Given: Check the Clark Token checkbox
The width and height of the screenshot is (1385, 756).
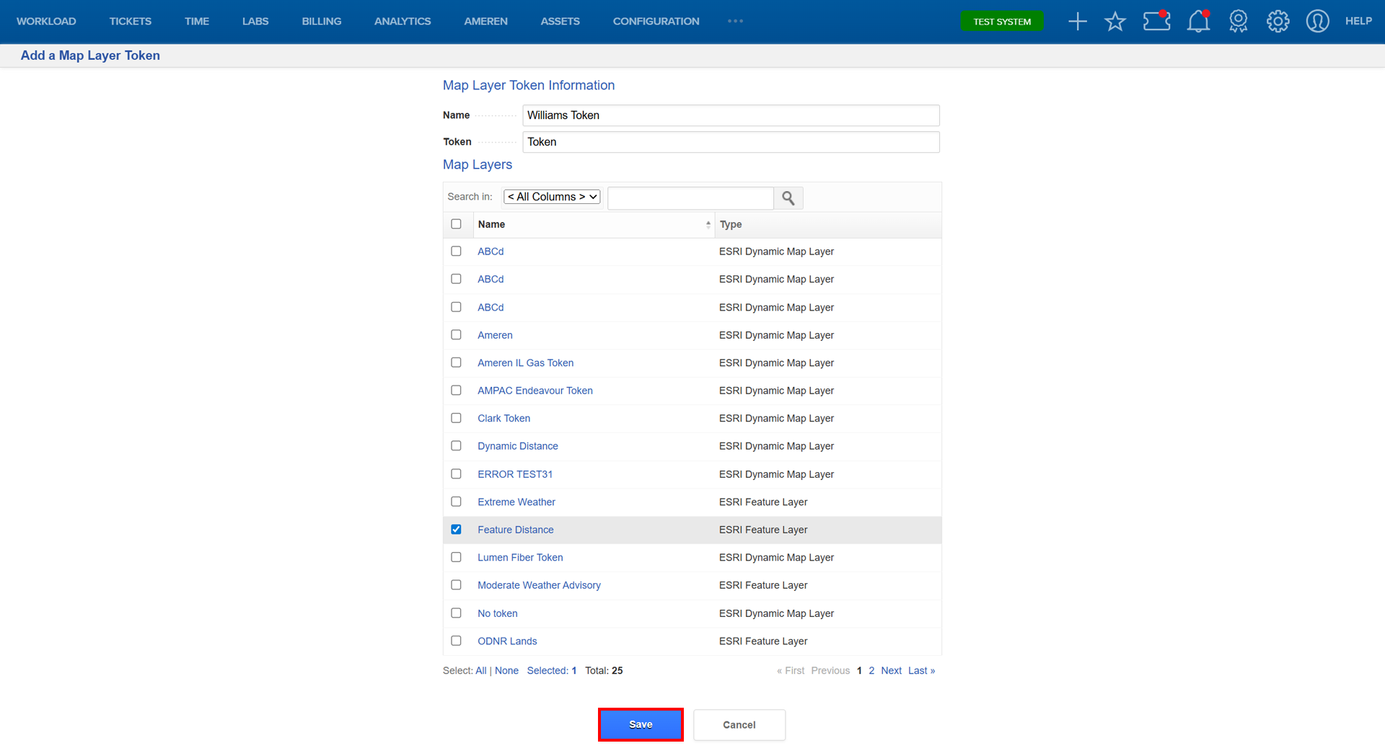Looking at the screenshot, I should (x=456, y=418).
